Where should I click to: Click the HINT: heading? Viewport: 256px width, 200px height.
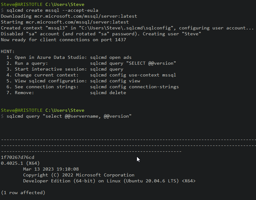click(x=8, y=51)
